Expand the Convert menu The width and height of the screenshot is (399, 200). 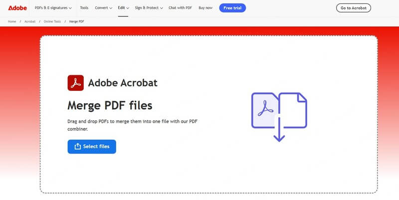[103, 8]
